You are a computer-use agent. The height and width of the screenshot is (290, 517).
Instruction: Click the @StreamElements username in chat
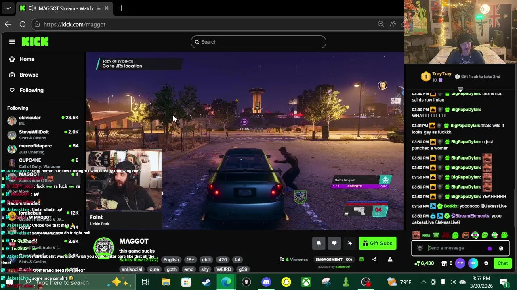471,216
